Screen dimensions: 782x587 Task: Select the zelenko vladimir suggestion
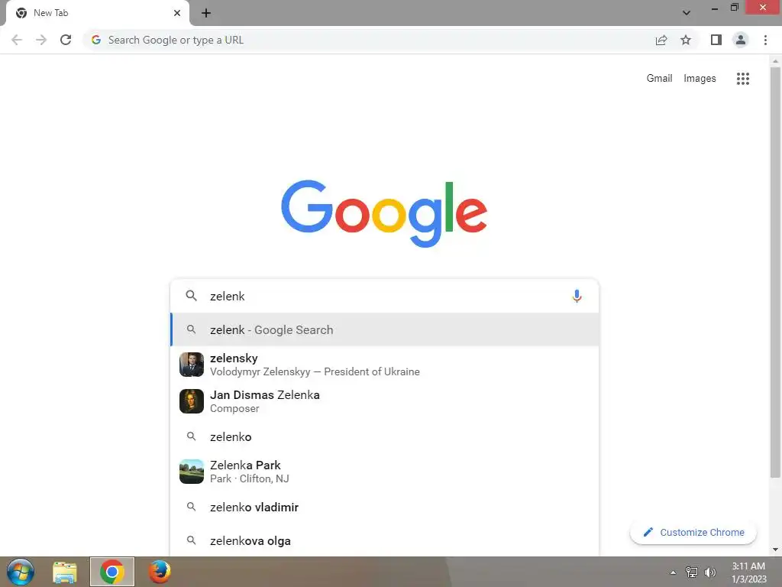[384, 508]
